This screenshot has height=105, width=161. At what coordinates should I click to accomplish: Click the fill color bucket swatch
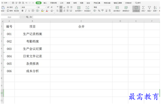[42, 11]
